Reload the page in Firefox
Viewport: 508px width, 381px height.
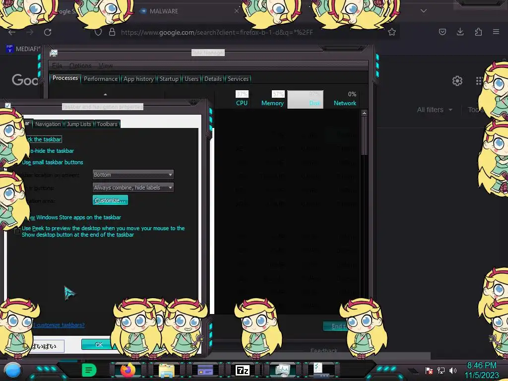coord(48,32)
